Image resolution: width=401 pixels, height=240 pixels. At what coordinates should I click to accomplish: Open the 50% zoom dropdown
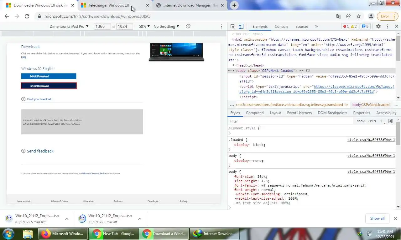(144, 27)
